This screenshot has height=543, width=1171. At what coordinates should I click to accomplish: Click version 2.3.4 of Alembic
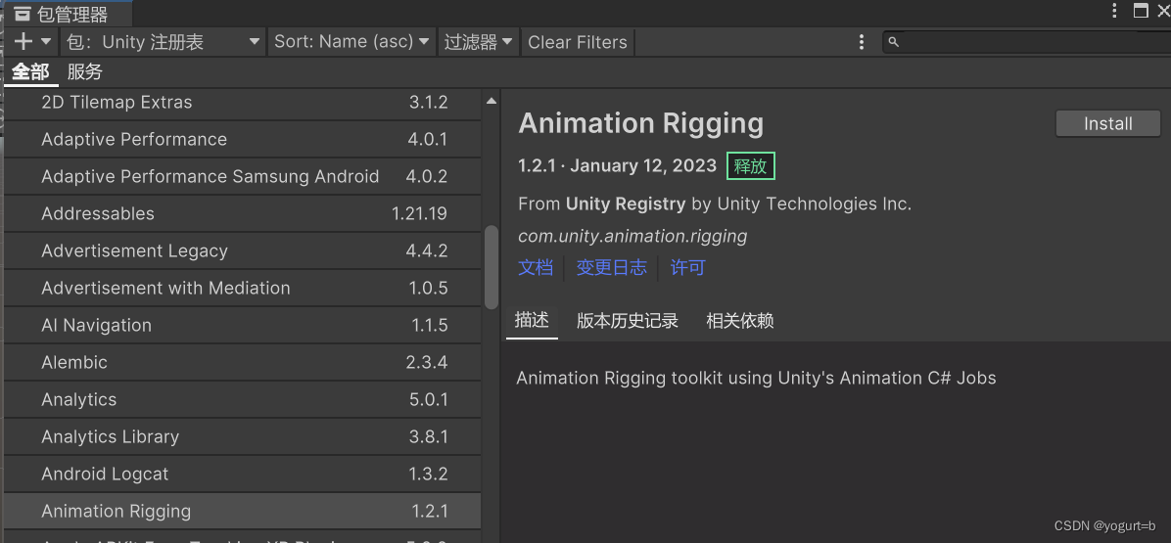(x=427, y=363)
